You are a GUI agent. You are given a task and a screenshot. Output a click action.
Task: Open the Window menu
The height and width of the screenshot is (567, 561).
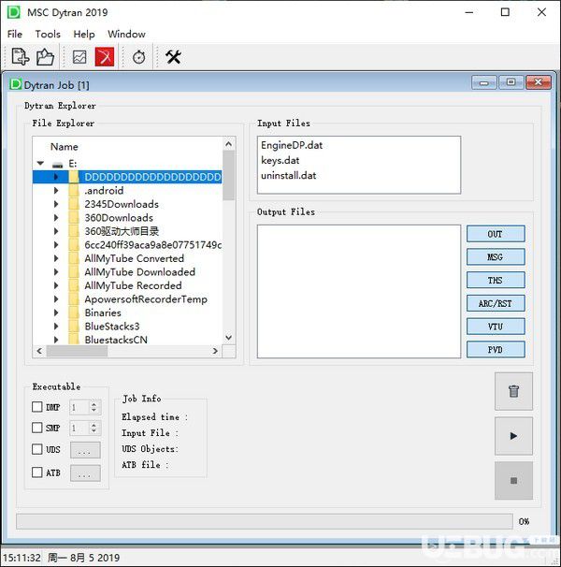(x=126, y=34)
